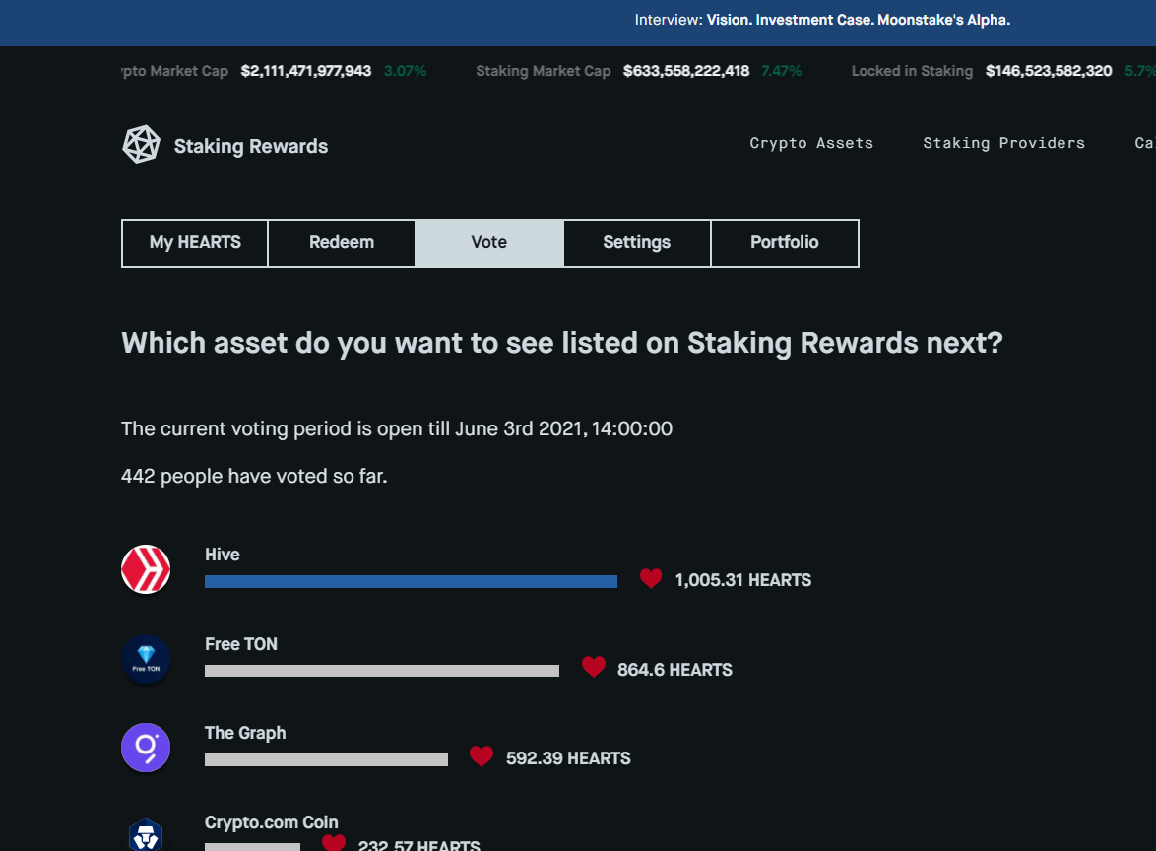This screenshot has height=851, width=1156.
Task: Select the Free TON asset name
Action: (241, 644)
